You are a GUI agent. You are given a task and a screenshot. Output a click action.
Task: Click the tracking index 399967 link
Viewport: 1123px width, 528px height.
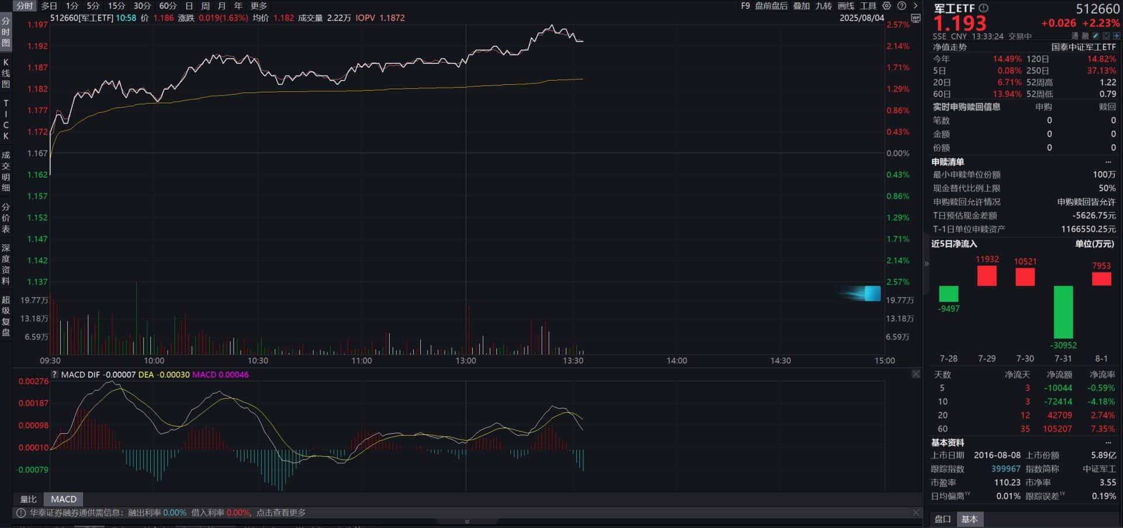(1005, 468)
